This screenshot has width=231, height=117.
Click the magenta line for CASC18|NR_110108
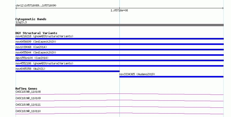coord(119,94)
